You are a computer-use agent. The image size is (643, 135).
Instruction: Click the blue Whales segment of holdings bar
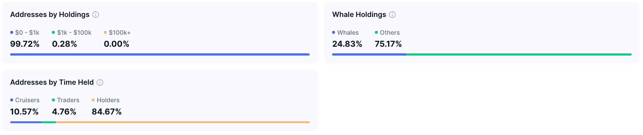(x=369, y=55)
